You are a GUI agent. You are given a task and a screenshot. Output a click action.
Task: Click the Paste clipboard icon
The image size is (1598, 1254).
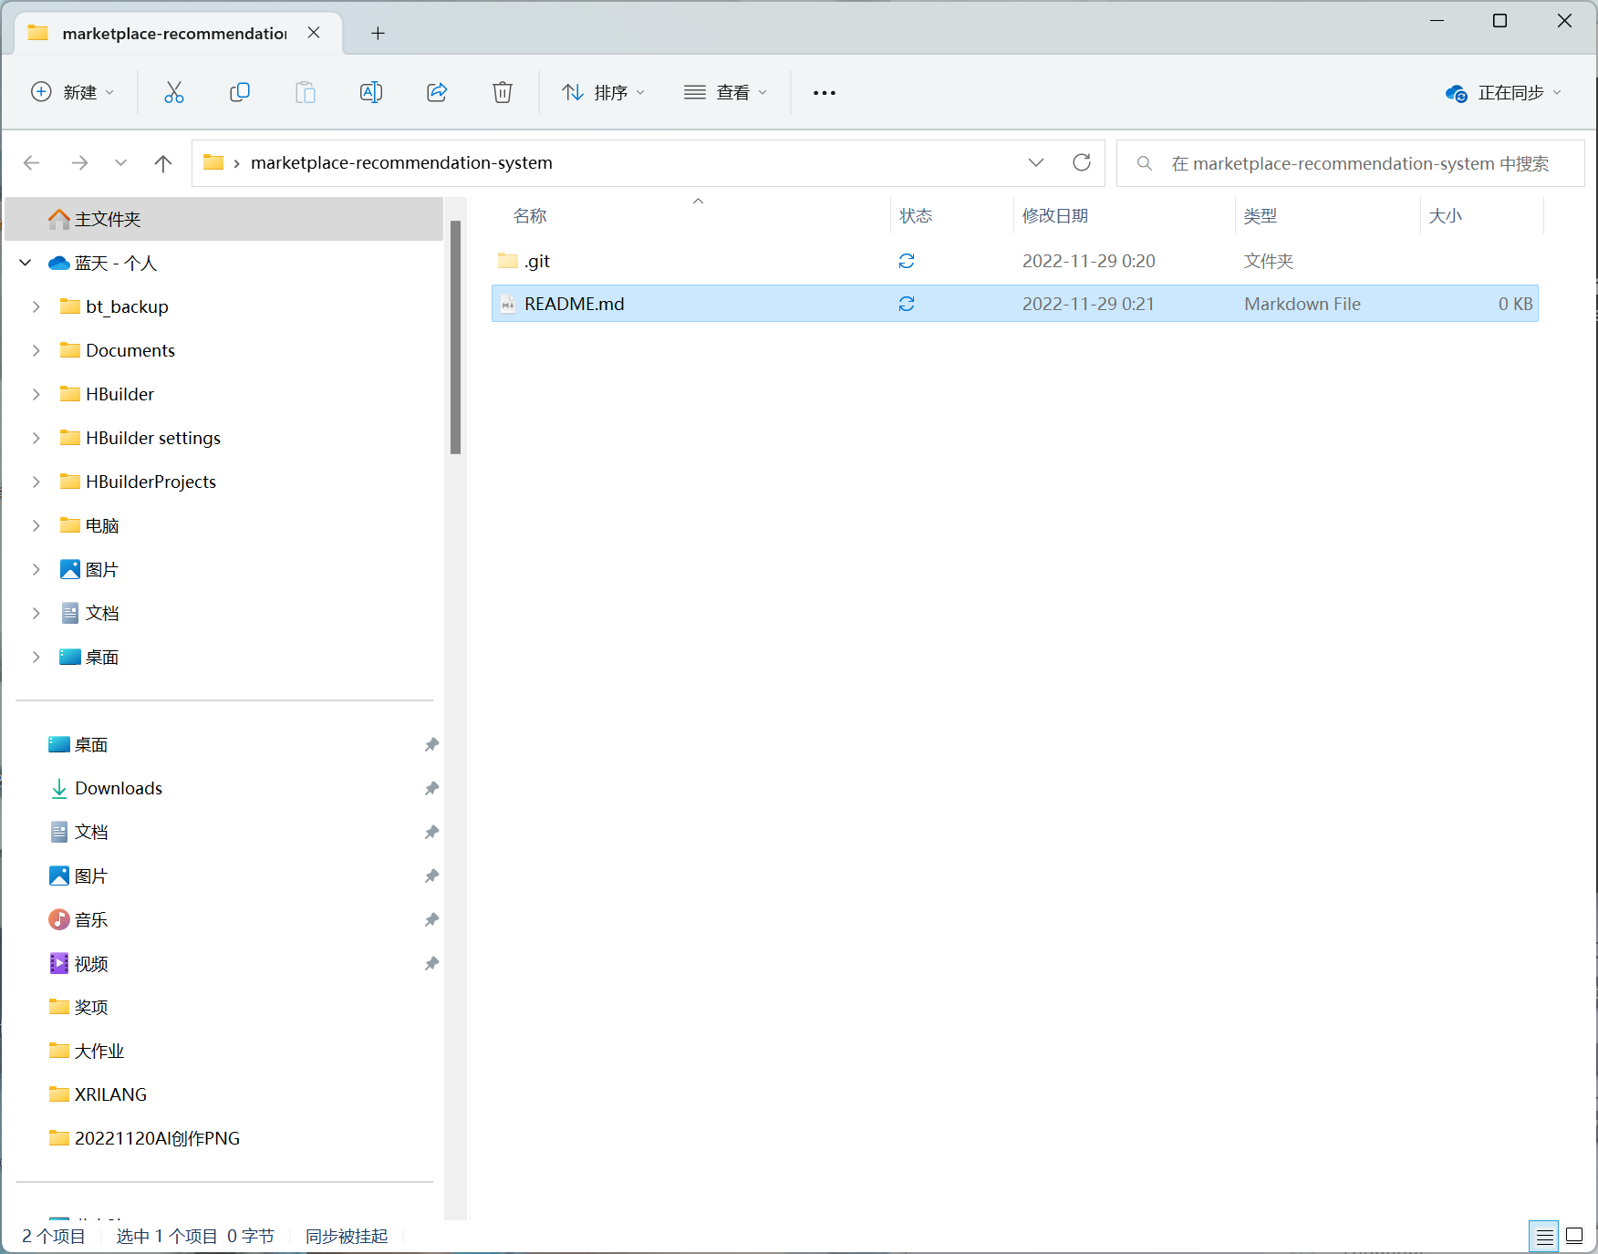click(306, 92)
